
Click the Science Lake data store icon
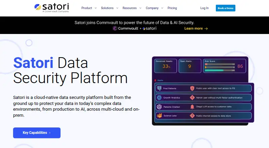point(159,116)
